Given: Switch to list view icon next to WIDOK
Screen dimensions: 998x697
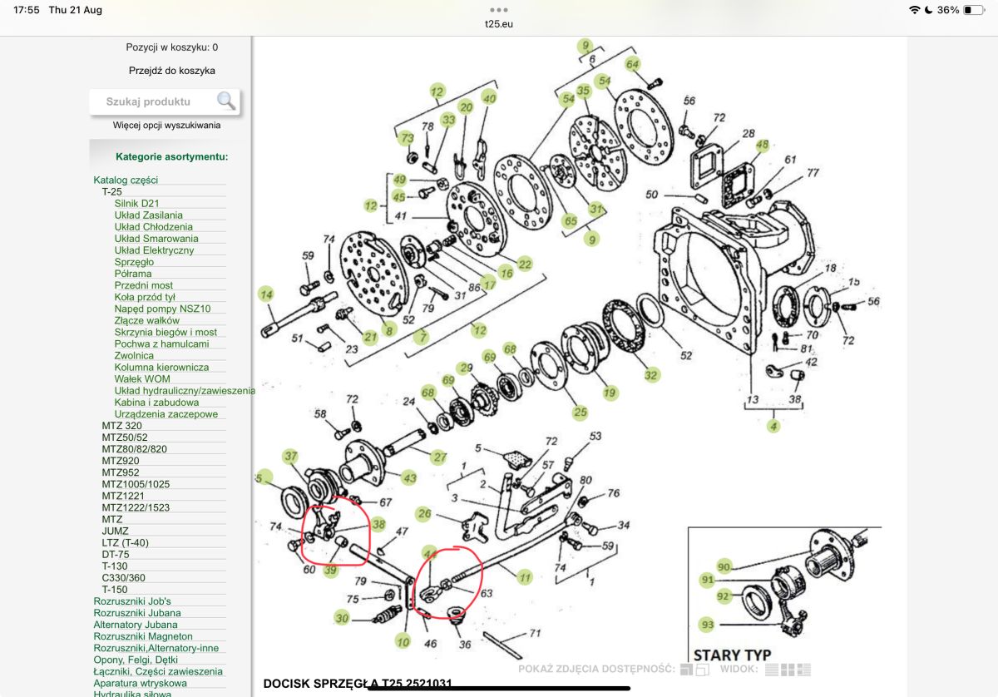Looking at the screenshot, I should click(771, 670).
